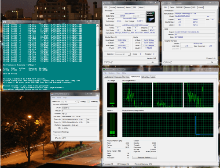This screenshot has width=220, height=168.
Task: Open View menu in Task Manager
Action: tap(118, 73)
